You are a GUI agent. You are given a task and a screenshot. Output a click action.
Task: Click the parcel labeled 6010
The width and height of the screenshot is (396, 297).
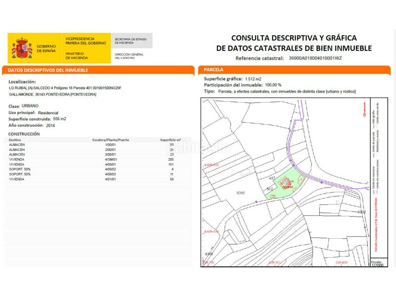[241, 192]
